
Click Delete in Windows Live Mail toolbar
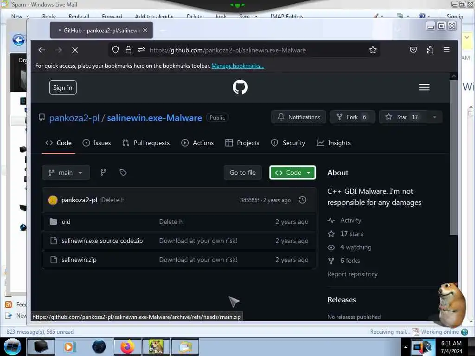click(x=194, y=16)
